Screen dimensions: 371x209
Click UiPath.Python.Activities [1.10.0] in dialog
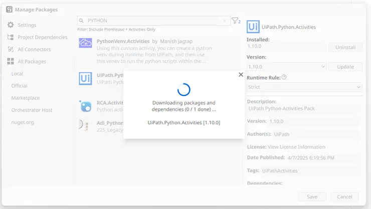coord(184,122)
